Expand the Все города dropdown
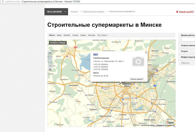The height and width of the screenshot is (132, 195). tap(103, 35)
